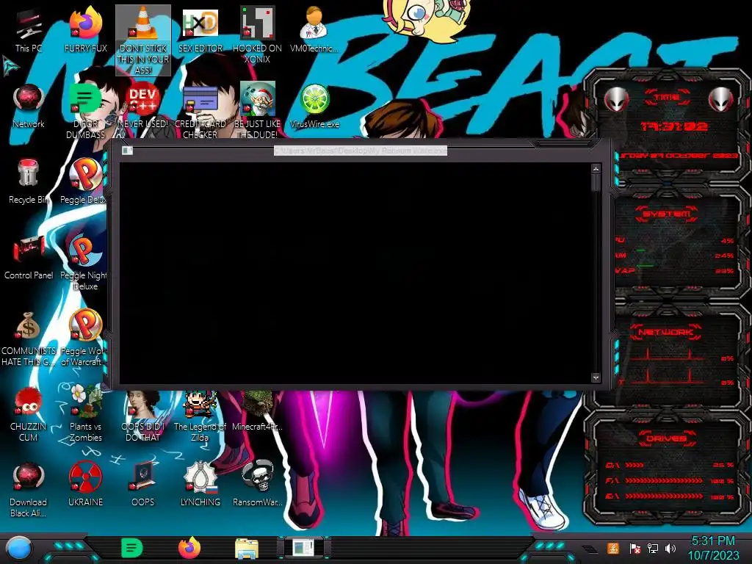Open the FURRY FUX Firefox shortcut
Screen dimensions: 752x564
pos(85,29)
